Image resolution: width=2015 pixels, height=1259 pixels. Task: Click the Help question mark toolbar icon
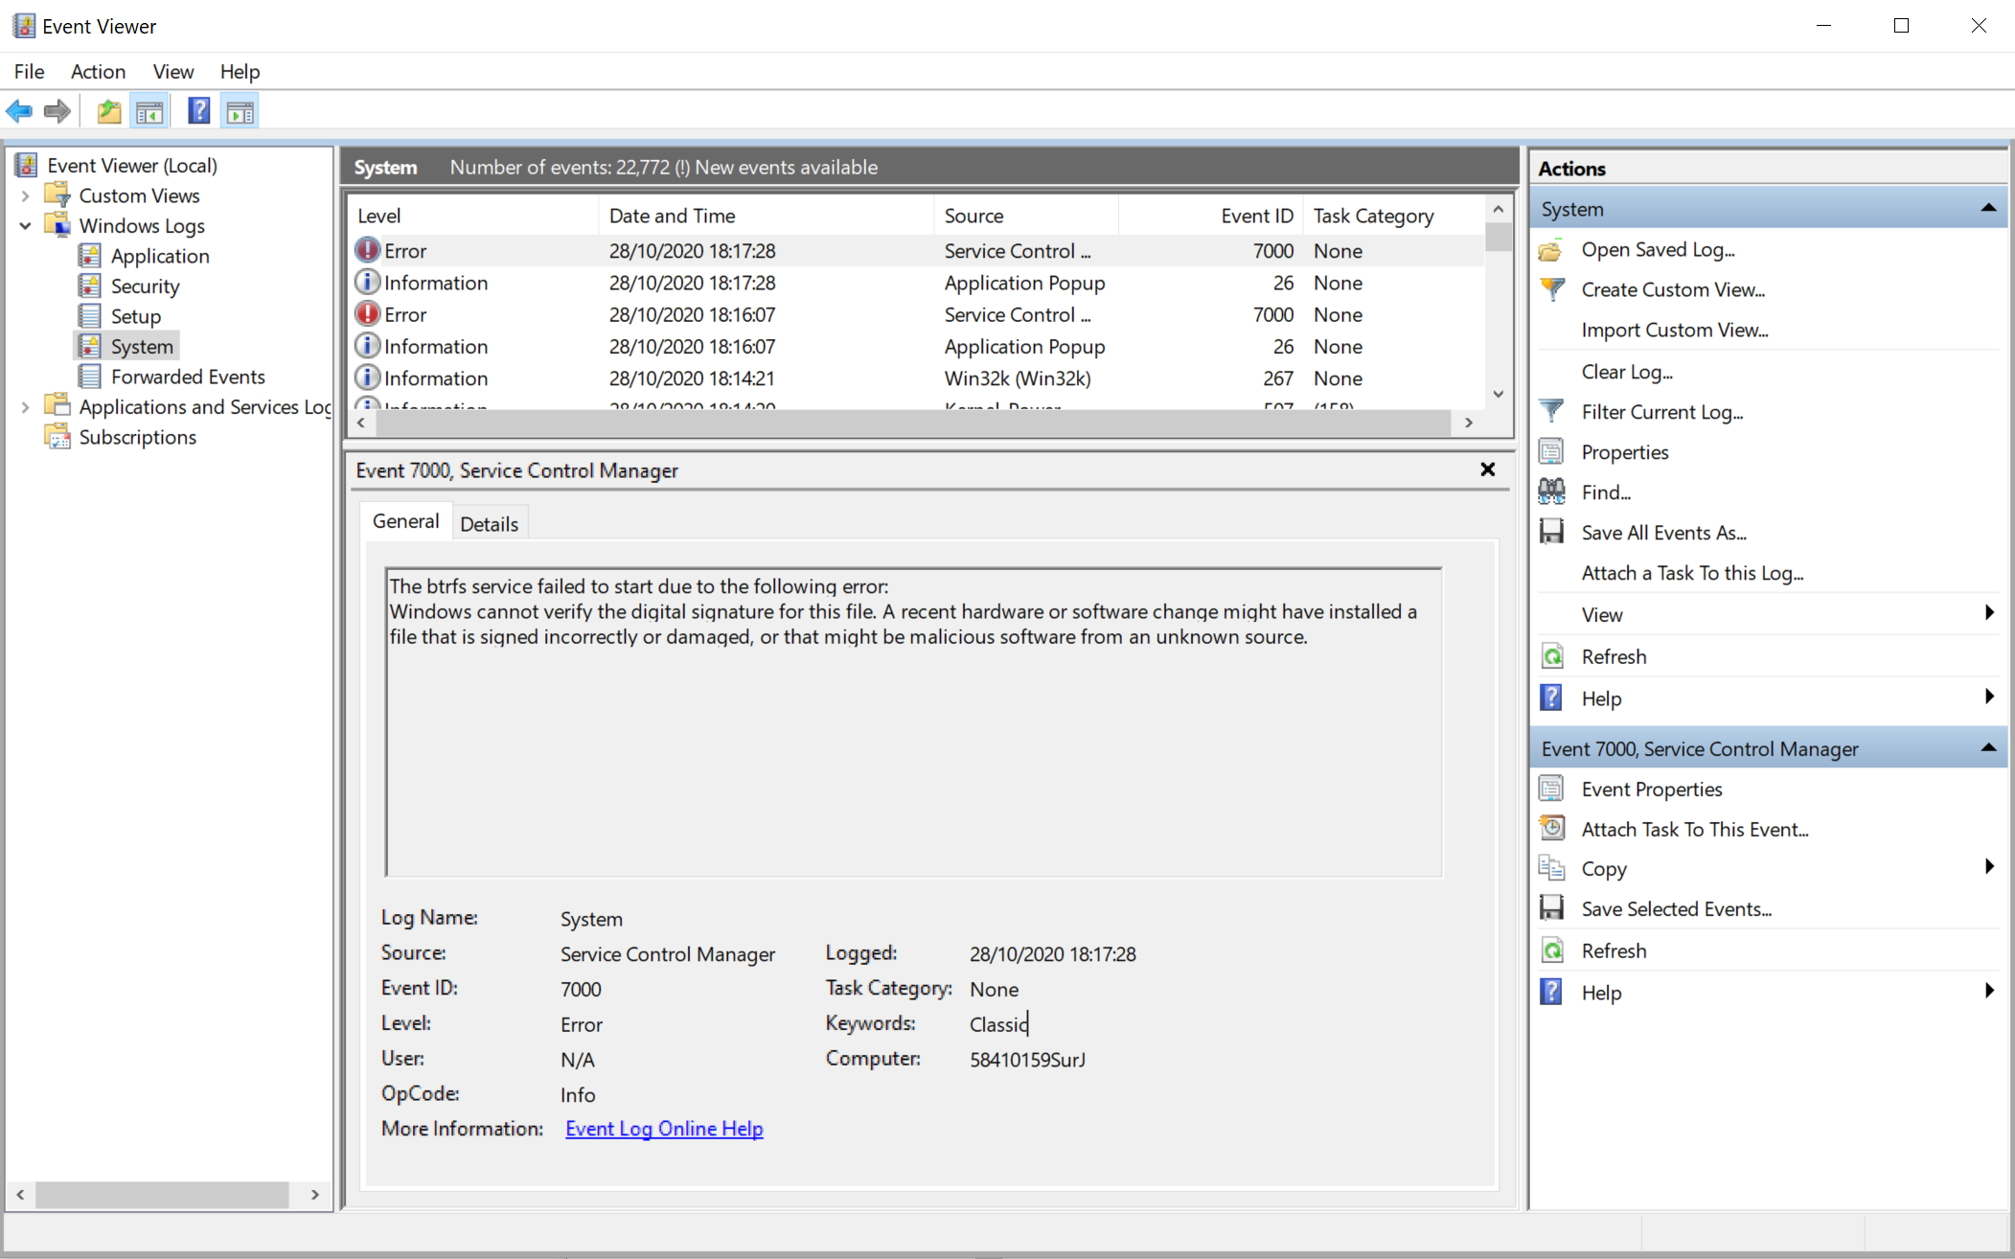197,110
